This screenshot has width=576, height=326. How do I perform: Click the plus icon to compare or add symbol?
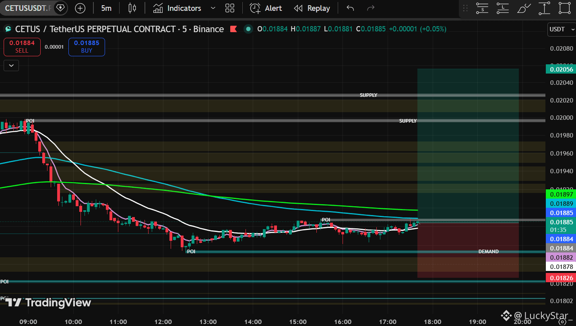click(80, 8)
